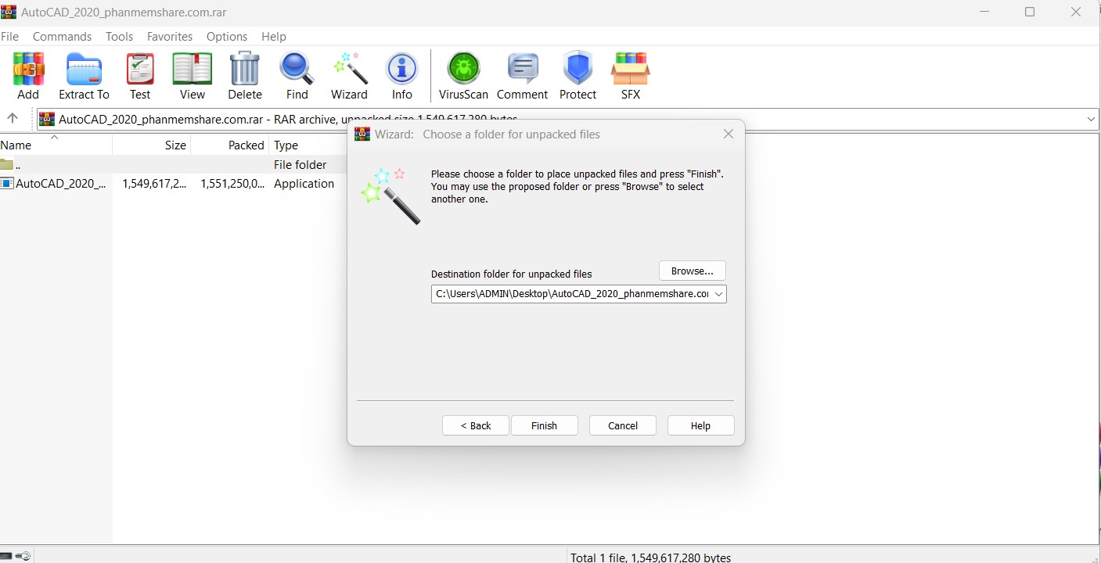Image resolution: width=1101 pixels, height=563 pixels.
Task: Click the 'File folder' type cell
Action: [300, 165]
